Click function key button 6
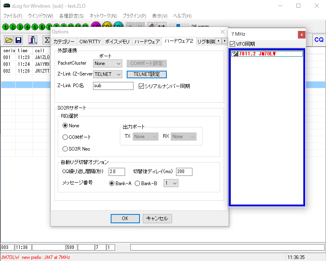Image resolution: width=326 pixels, height=261 pixels. click(x=42, y=27)
